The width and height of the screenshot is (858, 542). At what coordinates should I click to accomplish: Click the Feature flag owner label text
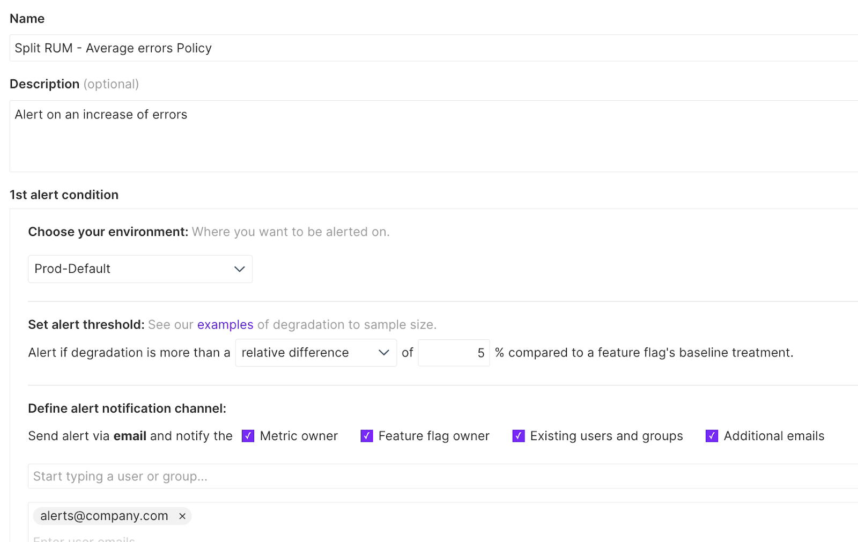pos(434,436)
